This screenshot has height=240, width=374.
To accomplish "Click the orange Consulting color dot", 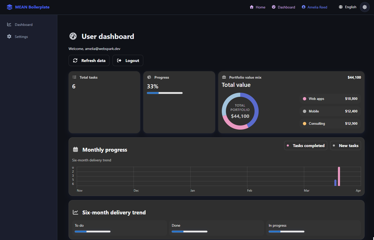I will click(x=304, y=123).
